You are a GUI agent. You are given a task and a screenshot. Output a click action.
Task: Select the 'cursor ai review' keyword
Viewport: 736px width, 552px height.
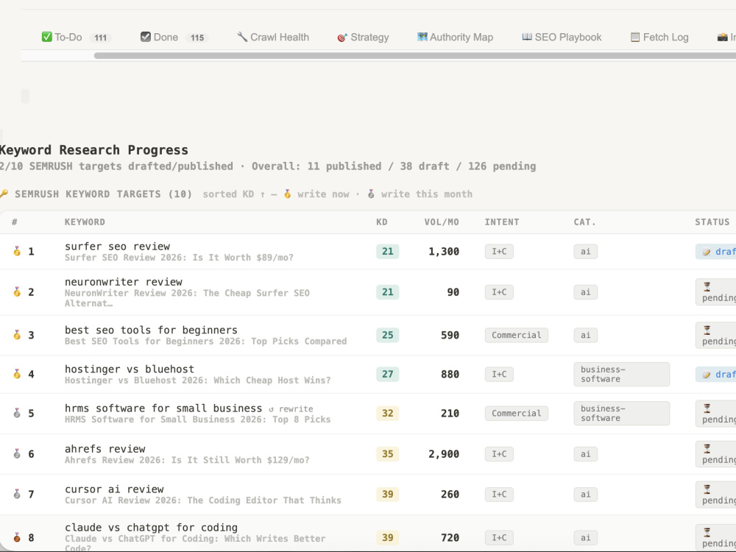click(114, 489)
